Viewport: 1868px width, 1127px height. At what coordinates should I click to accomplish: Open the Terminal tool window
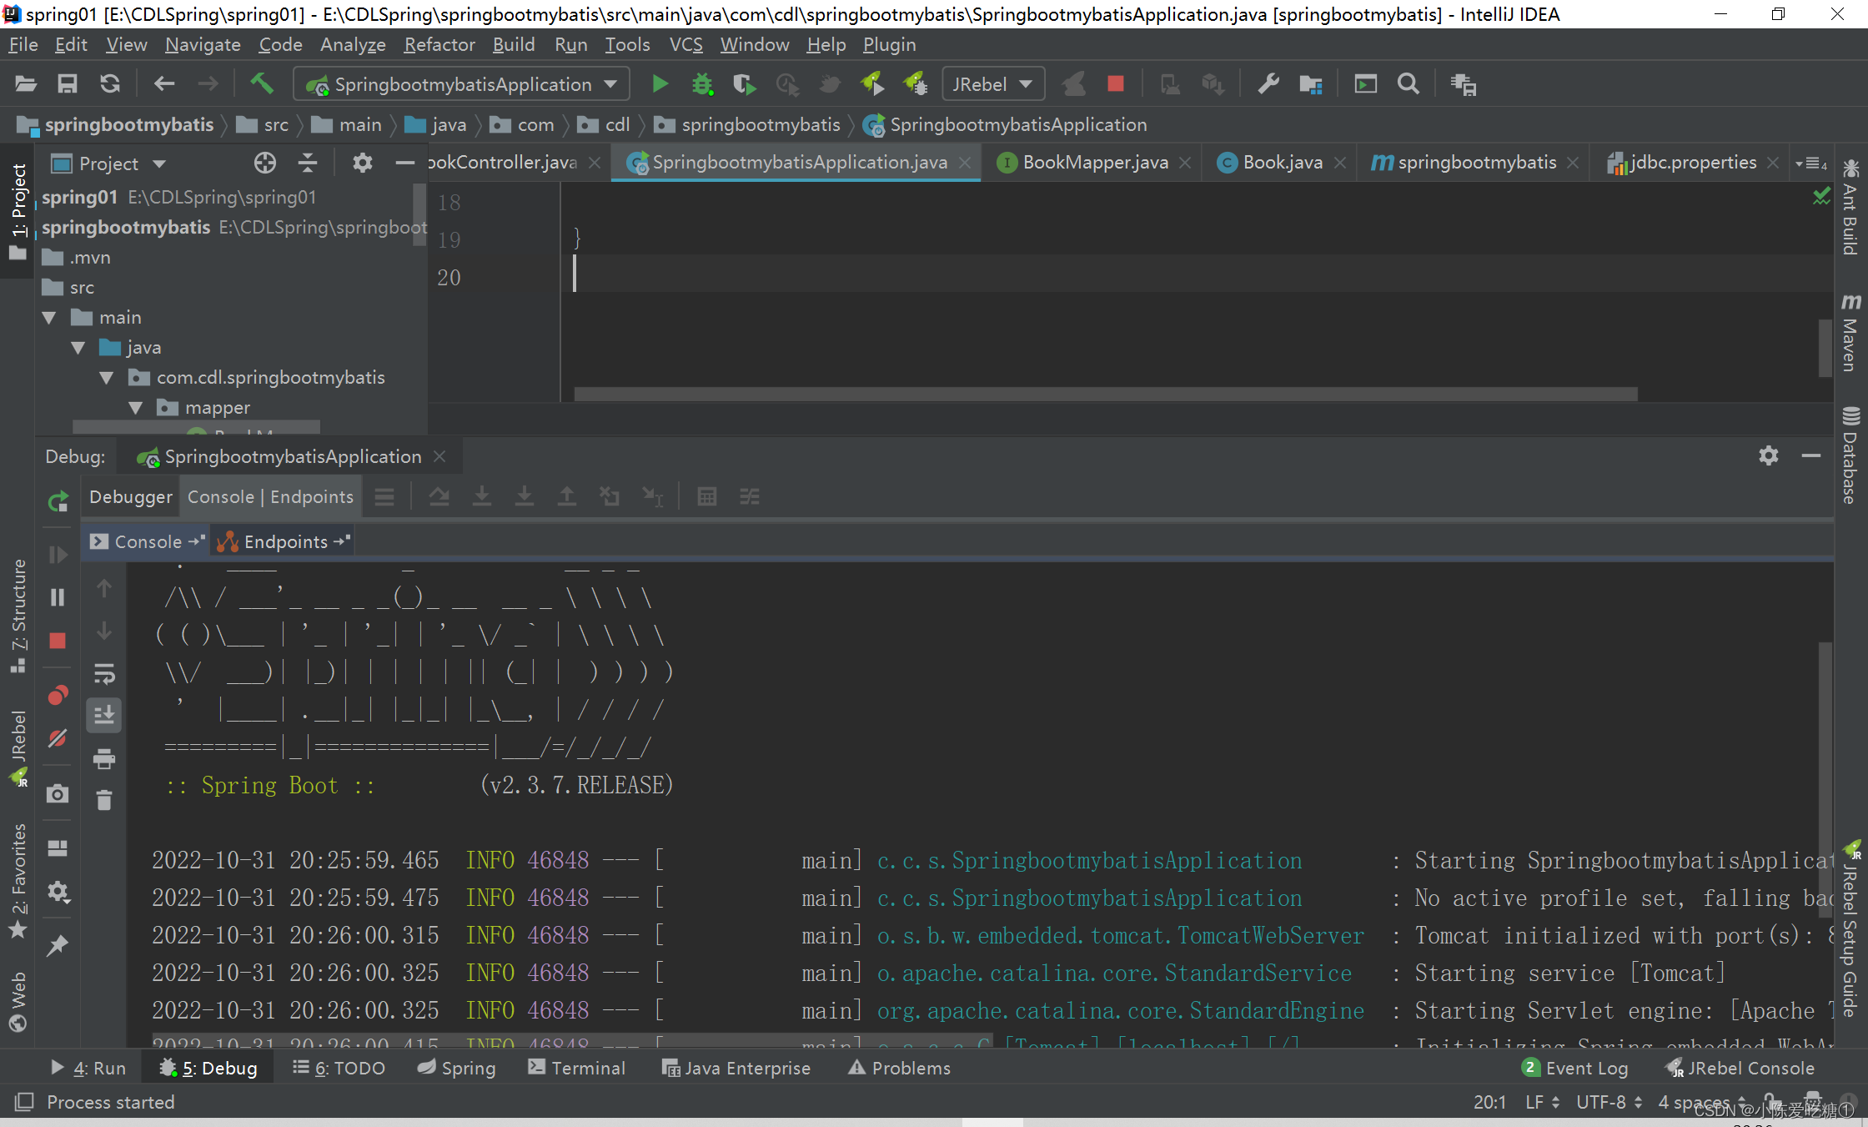click(x=576, y=1068)
